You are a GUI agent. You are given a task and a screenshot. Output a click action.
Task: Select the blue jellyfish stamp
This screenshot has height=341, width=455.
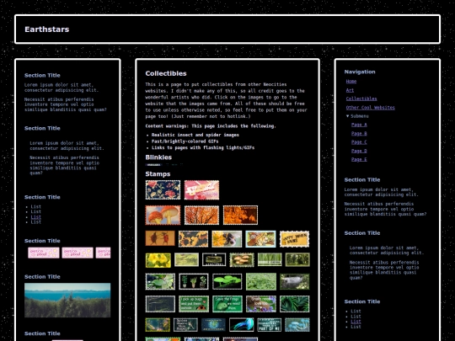(242, 325)
